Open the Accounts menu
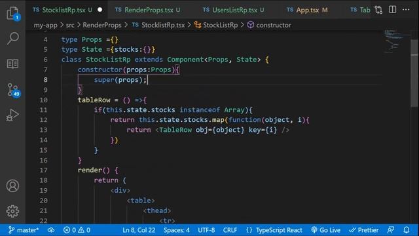The width and height of the screenshot is (419, 236). (x=12, y=186)
